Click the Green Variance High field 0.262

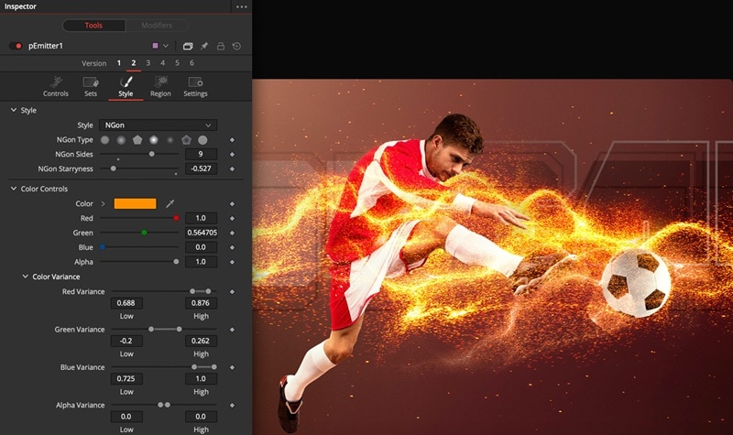coord(201,341)
